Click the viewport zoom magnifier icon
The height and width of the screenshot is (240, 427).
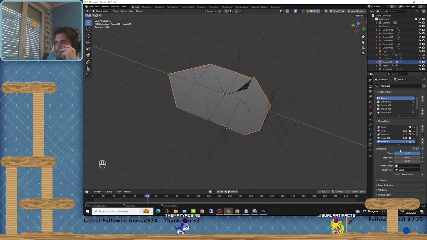pos(363,37)
